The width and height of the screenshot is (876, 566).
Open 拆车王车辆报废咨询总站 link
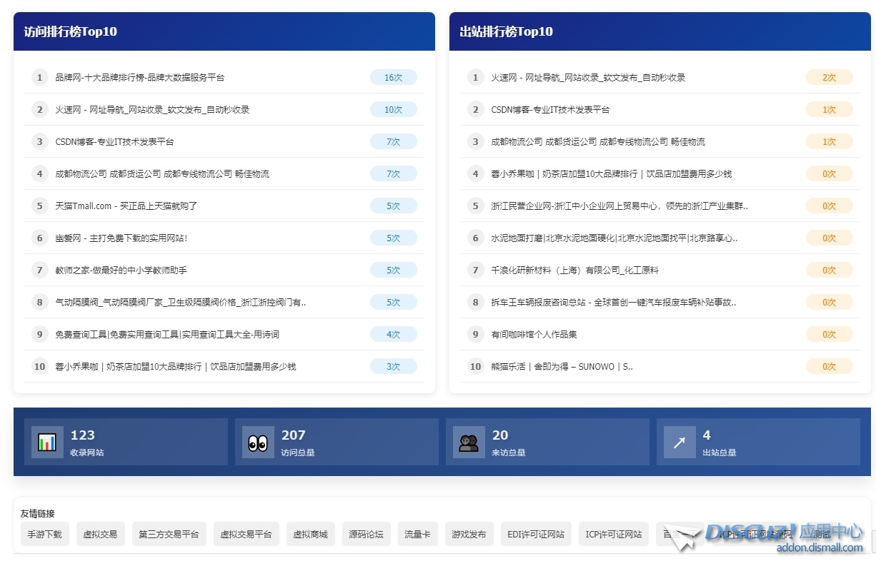[614, 302]
